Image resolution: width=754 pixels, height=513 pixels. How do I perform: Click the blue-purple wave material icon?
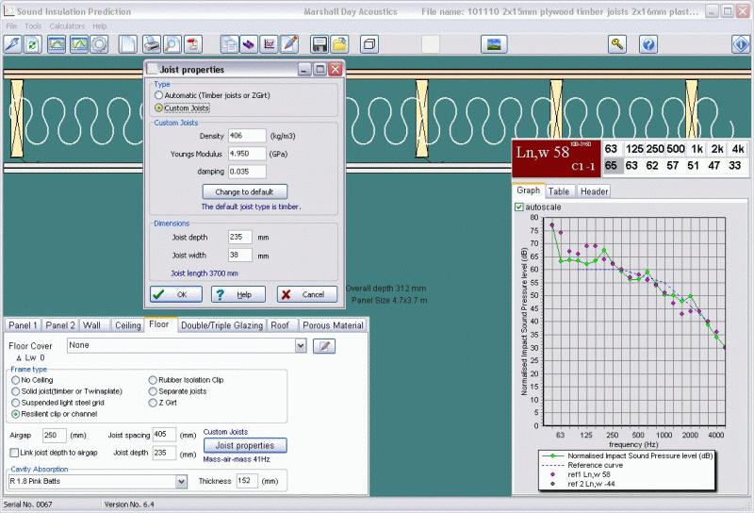tap(249, 44)
